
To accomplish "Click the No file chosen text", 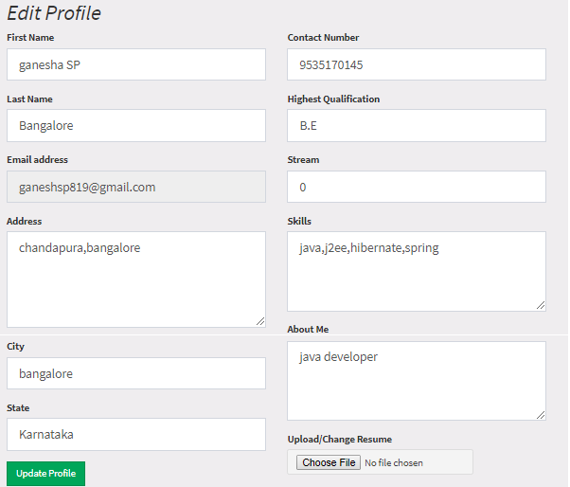I will coord(394,463).
